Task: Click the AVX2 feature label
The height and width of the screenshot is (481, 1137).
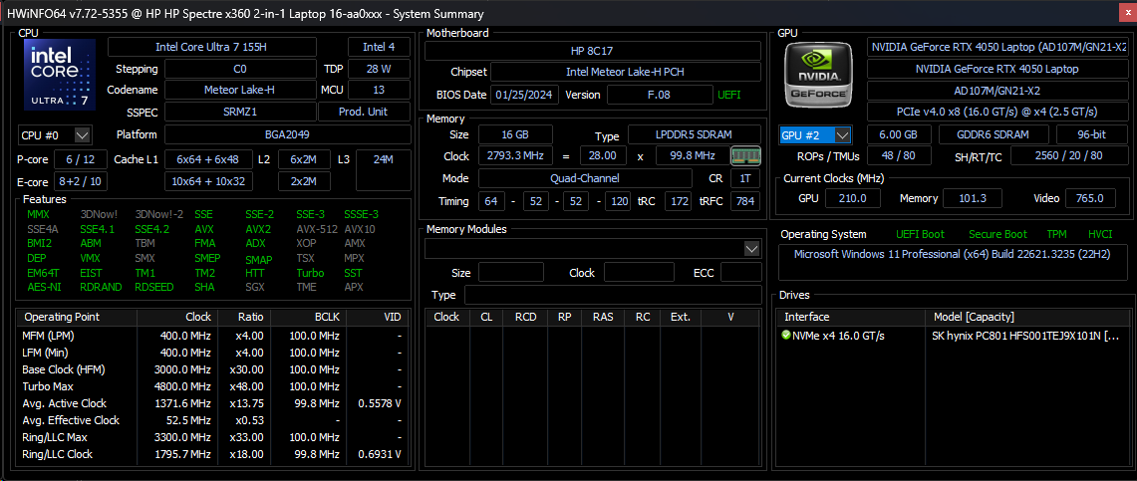Action: click(258, 229)
